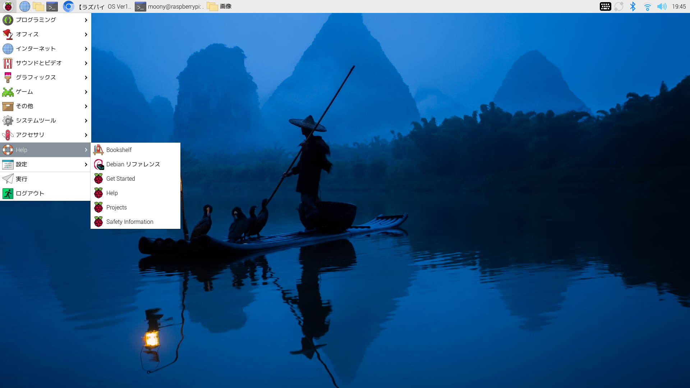Open the file manager folder launcher
This screenshot has width=690, height=388.
pos(38,6)
